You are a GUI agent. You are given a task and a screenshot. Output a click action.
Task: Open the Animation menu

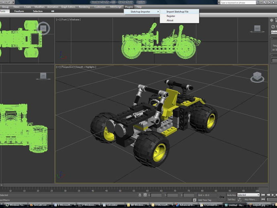coord(53,7)
